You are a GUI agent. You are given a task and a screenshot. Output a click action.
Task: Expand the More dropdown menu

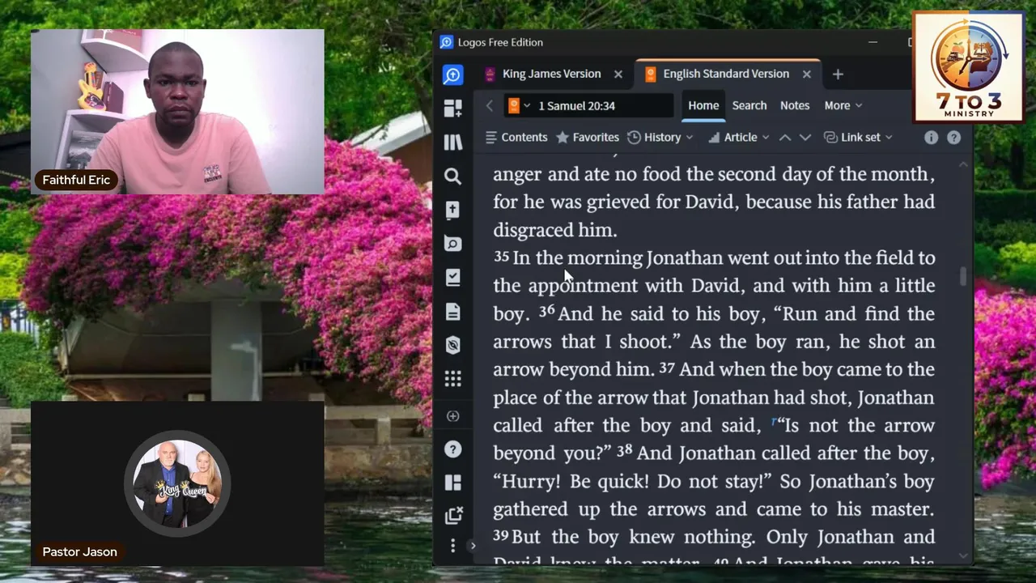click(843, 106)
